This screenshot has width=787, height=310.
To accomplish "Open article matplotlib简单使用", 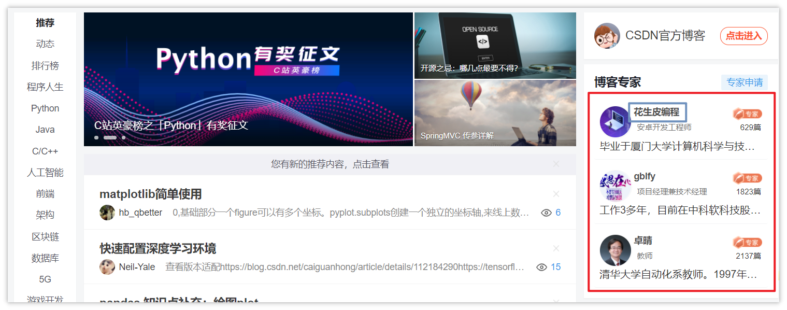I will (151, 194).
